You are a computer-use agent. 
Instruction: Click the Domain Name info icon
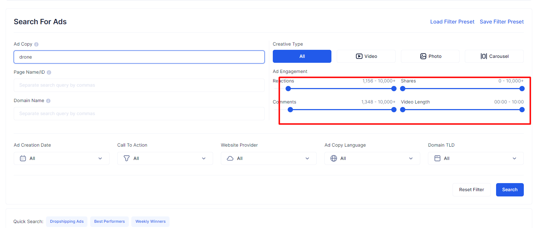click(48, 101)
